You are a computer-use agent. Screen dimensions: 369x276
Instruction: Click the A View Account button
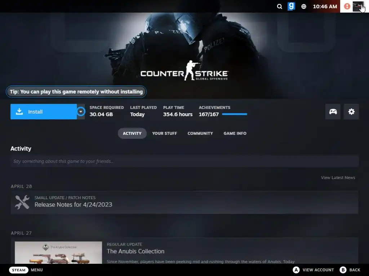click(x=313, y=270)
